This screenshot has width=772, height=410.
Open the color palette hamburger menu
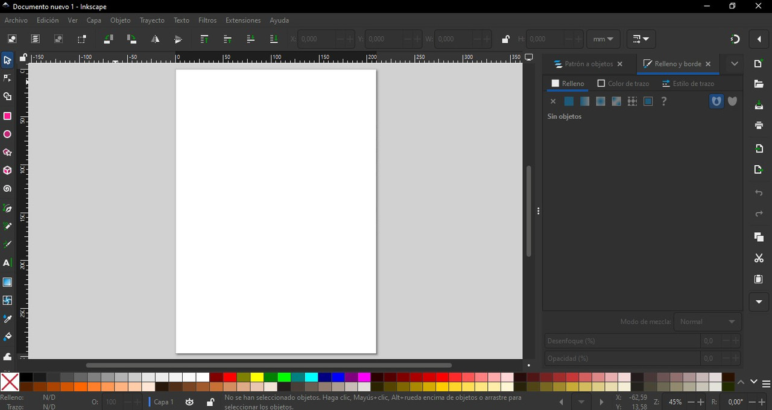tap(767, 383)
